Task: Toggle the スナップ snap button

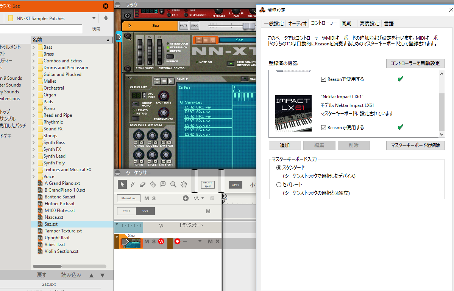Action: 236,185
